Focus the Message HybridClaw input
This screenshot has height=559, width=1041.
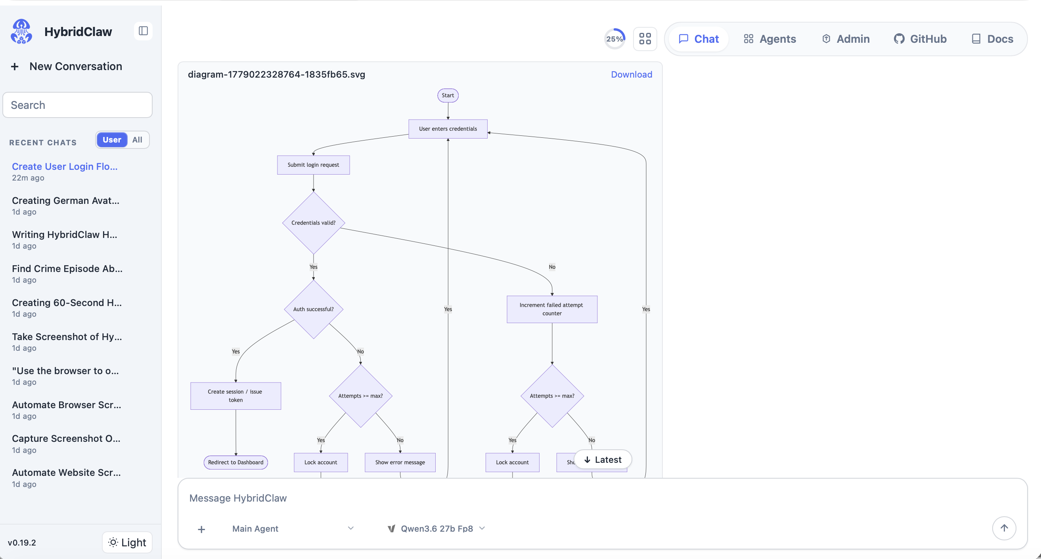[x=602, y=498]
